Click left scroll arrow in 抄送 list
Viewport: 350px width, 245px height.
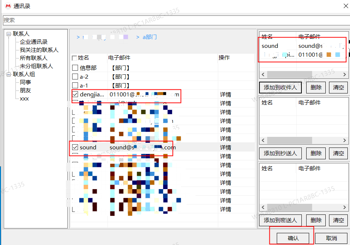click(x=263, y=141)
